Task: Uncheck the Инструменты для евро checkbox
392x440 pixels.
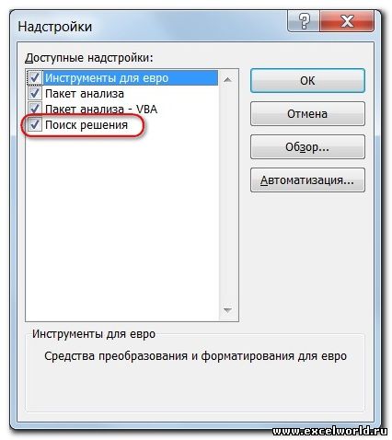Action: 35,78
